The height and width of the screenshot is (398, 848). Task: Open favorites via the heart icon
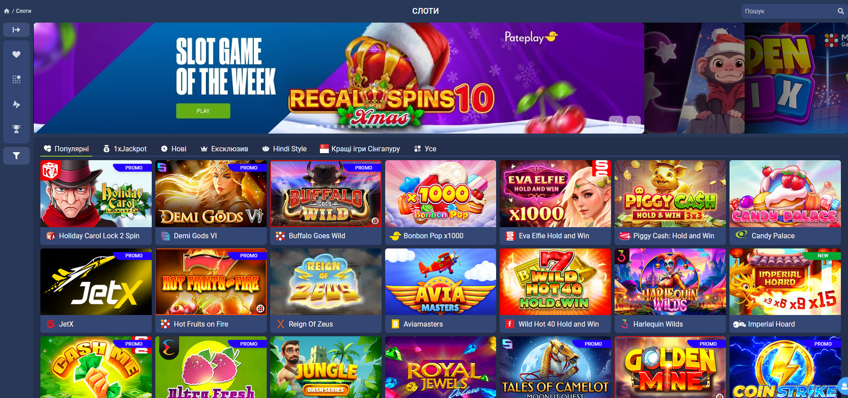click(16, 54)
